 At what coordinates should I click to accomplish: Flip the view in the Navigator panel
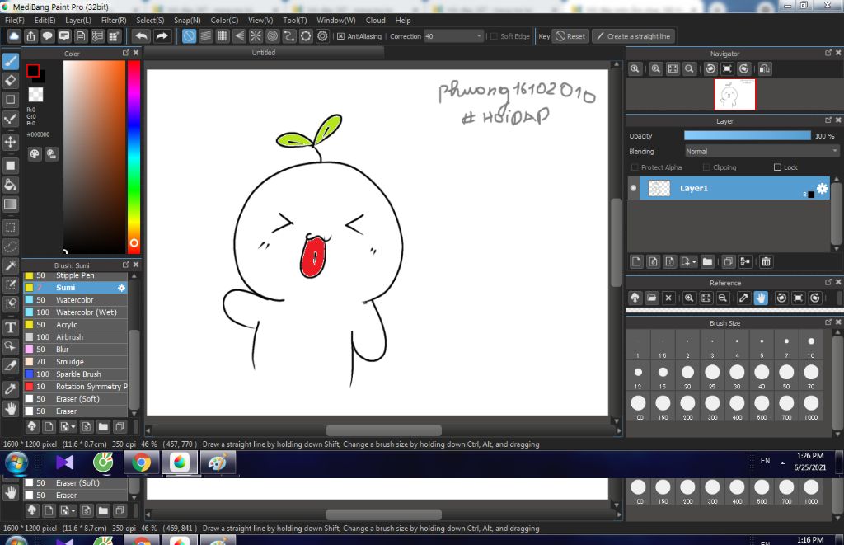pos(765,69)
